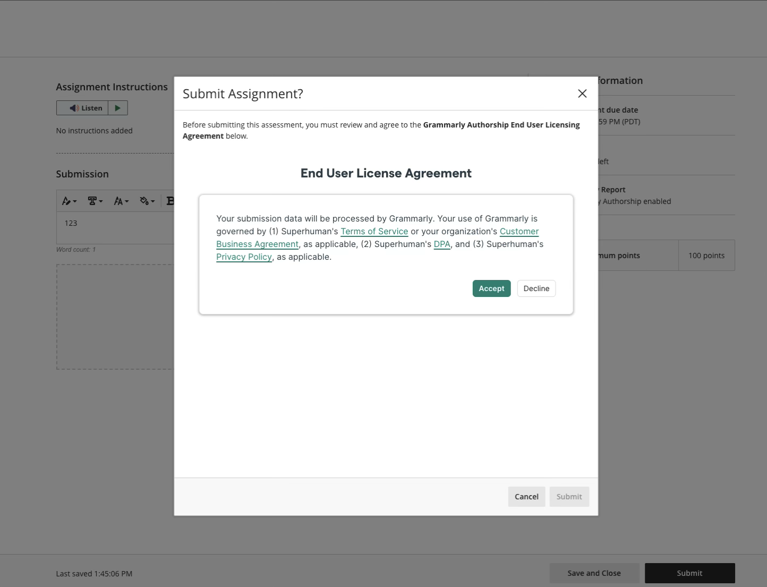The height and width of the screenshot is (587, 767).
Task: Open the Privacy Policy link
Action: coord(244,257)
